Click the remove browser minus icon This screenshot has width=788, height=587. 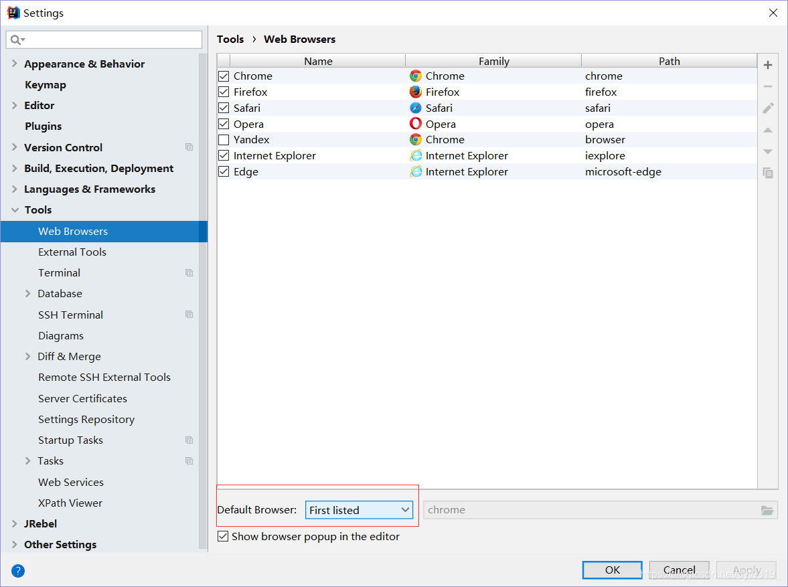pos(767,86)
